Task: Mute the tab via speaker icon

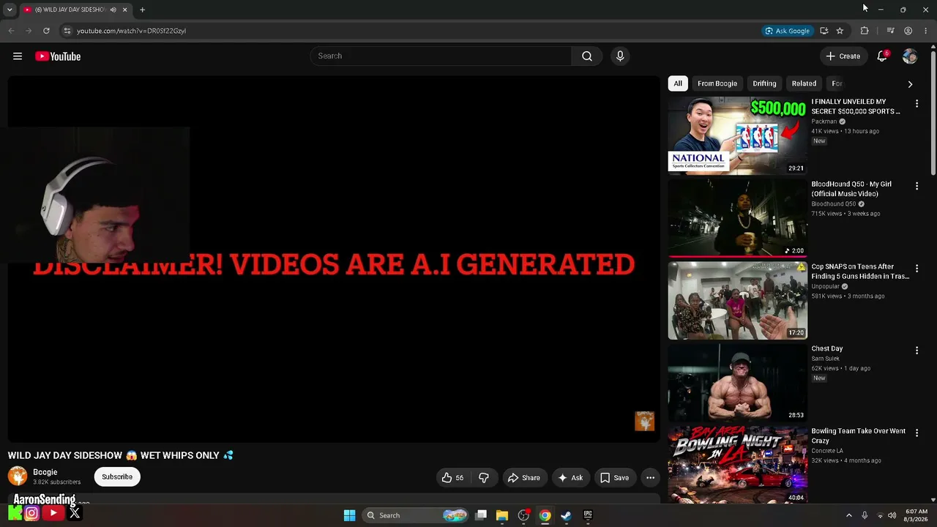Action: click(113, 10)
